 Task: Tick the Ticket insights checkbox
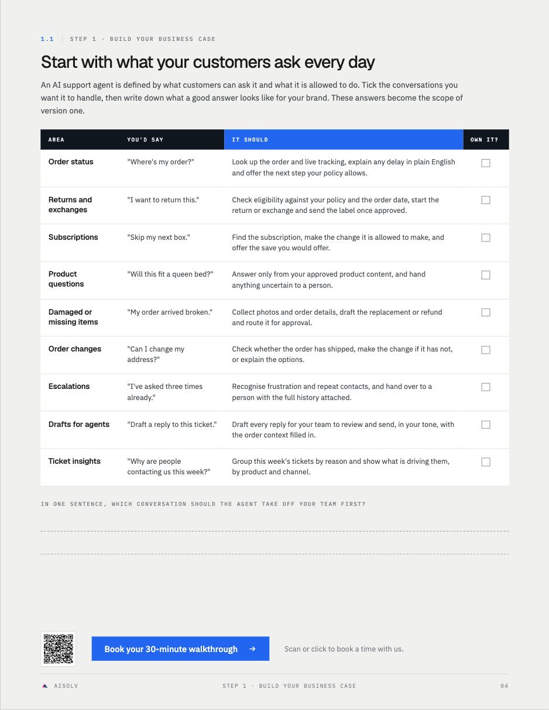pos(486,462)
